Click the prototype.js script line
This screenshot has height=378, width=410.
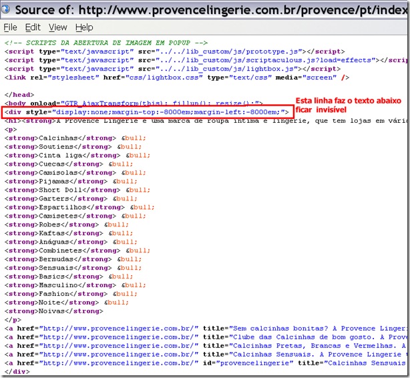point(174,51)
